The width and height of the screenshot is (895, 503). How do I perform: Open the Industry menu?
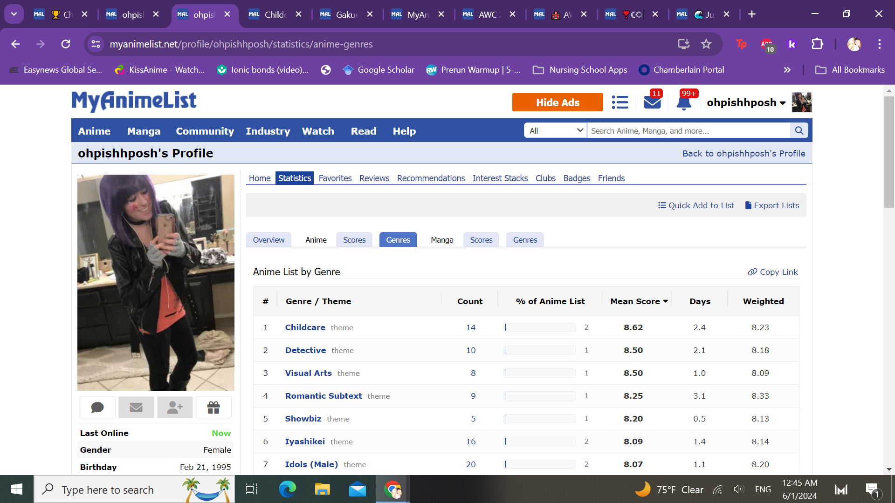click(x=268, y=131)
